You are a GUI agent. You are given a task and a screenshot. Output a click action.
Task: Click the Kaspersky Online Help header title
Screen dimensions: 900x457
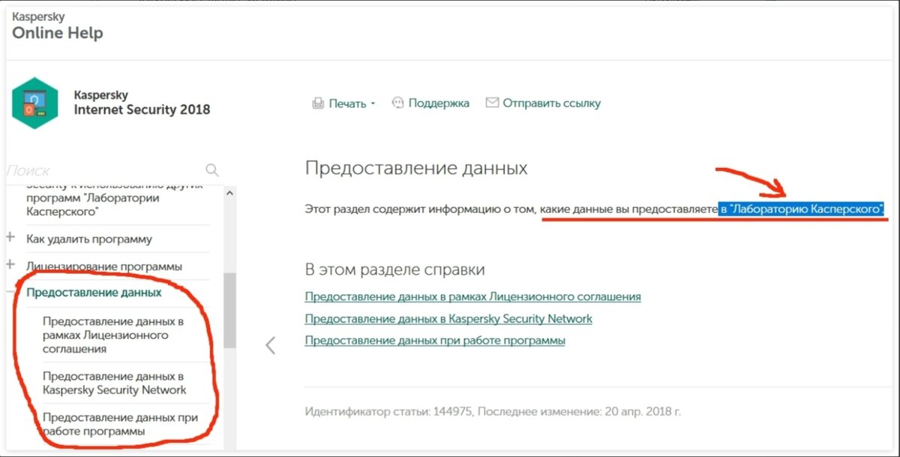(58, 27)
